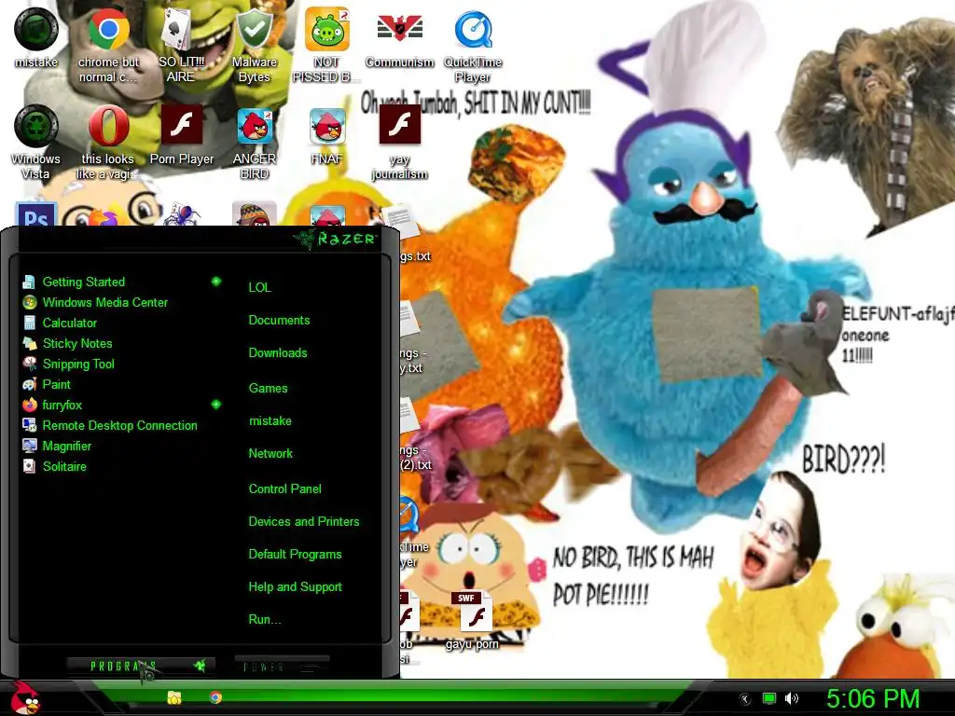Open the 'SO LIT!!! AIRE' solitaire shortcut
This screenshot has width=955, height=716.
click(x=181, y=46)
